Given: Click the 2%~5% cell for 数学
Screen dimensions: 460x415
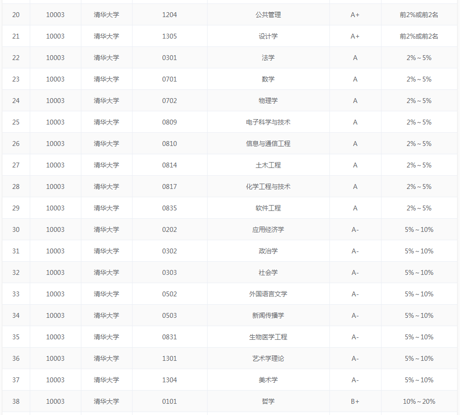Looking at the screenshot, I should (419, 79).
